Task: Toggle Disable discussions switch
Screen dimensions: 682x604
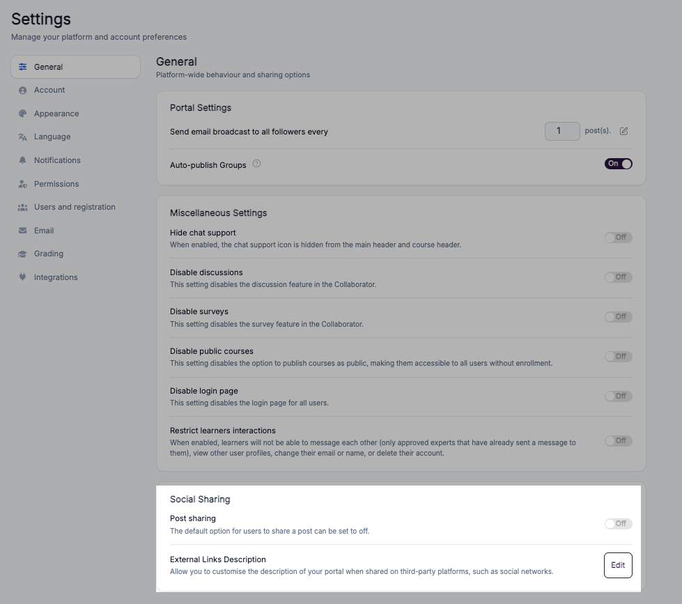Action: click(618, 277)
